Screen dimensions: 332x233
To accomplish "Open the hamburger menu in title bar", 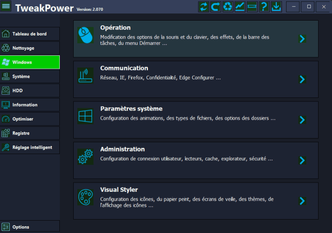I will [6, 7].
